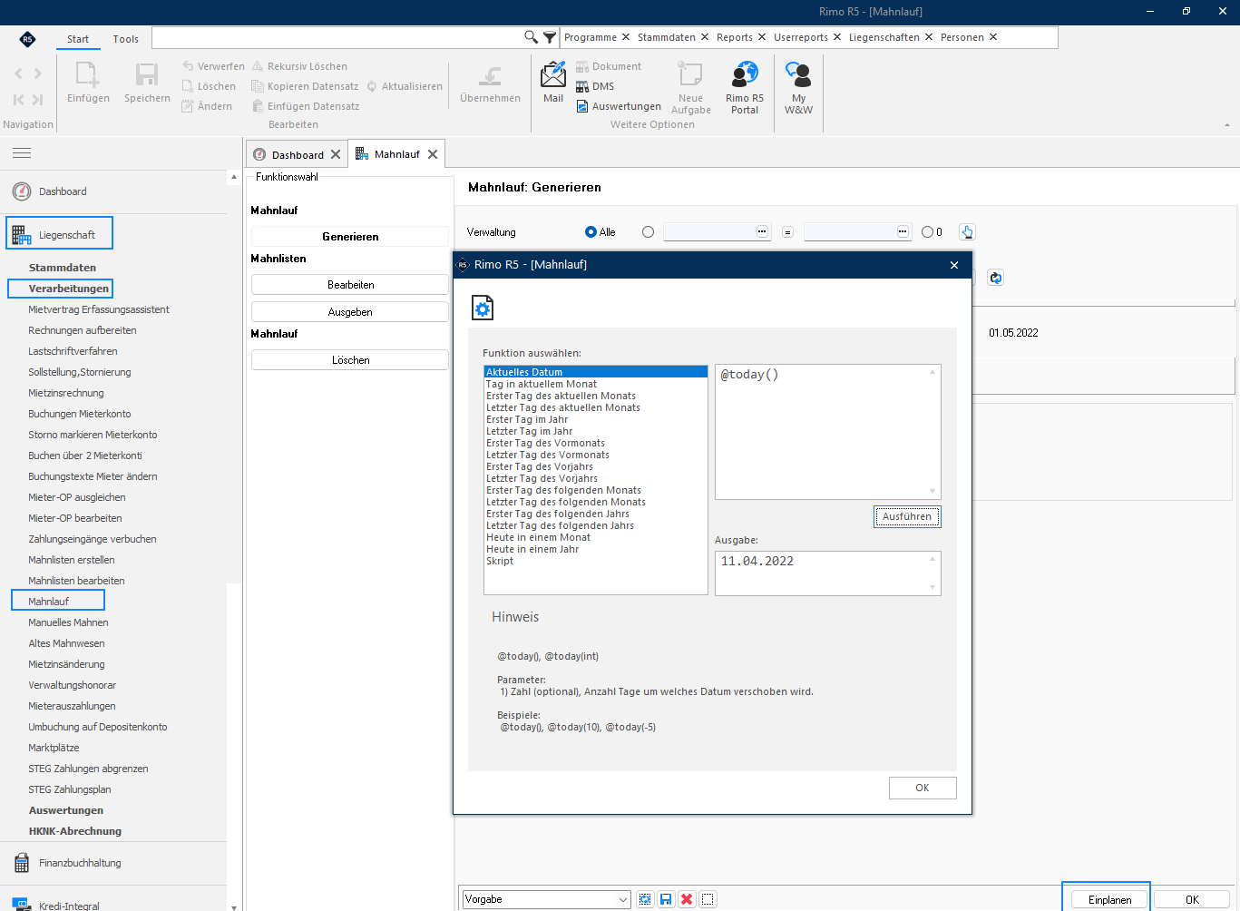Click the filter funnel icon beside search
This screenshot has height=911, width=1240.
pyautogui.click(x=550, y=37)
